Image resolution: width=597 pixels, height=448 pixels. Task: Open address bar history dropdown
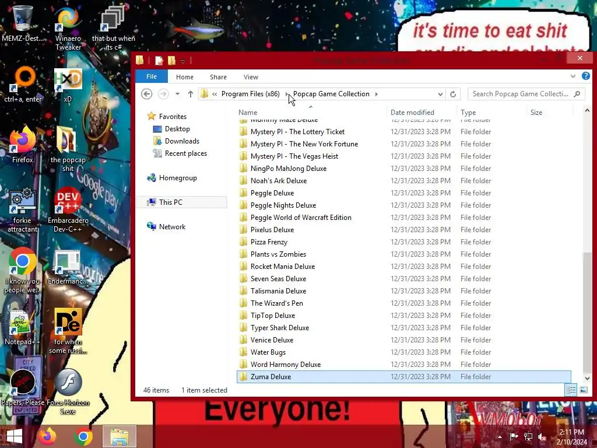click(x=440, y=94)
